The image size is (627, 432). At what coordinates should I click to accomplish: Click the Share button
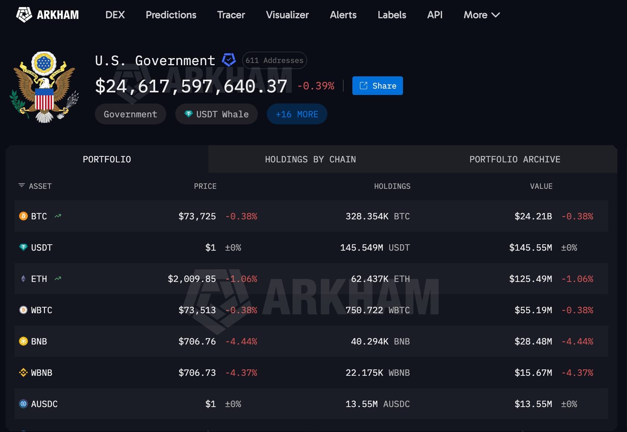click(x=378, y=86)
